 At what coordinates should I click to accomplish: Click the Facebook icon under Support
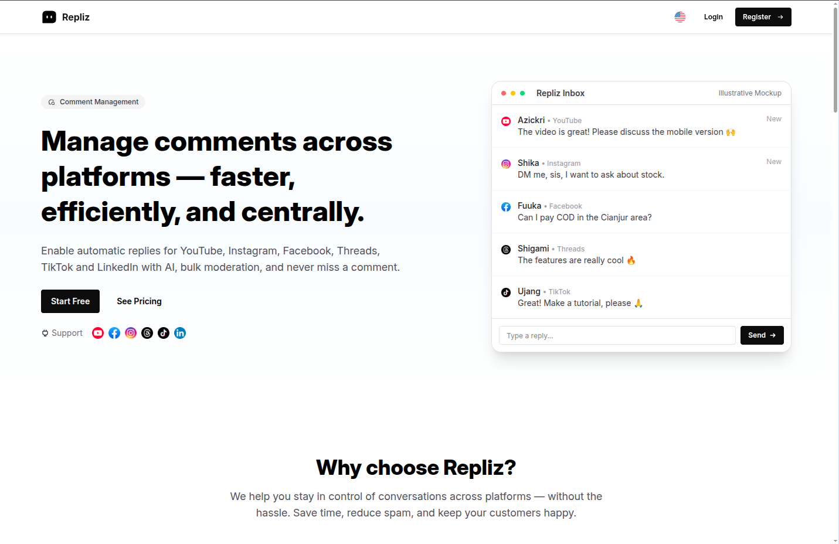point(114,333)
